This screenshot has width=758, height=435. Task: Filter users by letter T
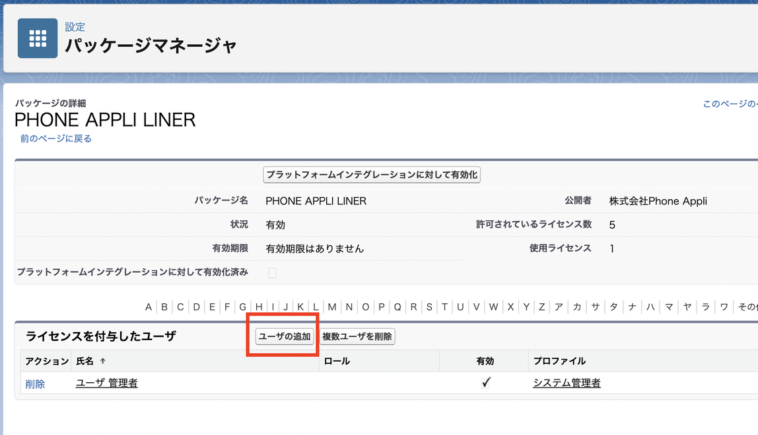click(444, 307)
